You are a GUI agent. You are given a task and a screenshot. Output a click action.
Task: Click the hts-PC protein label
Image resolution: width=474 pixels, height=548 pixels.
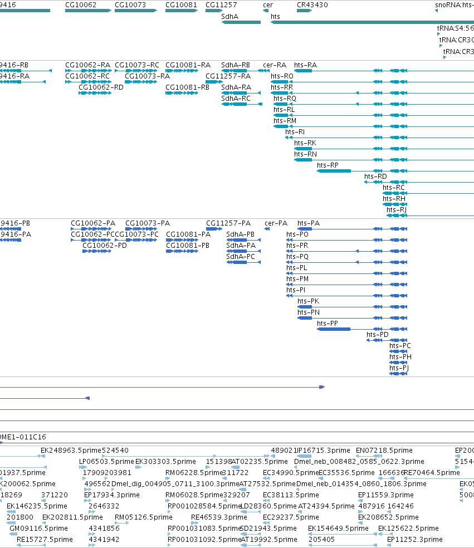pyautogui.click(x=400, y=346)
